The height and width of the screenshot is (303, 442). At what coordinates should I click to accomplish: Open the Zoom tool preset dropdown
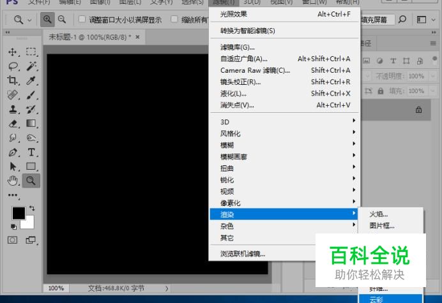(x=29, y=20)
